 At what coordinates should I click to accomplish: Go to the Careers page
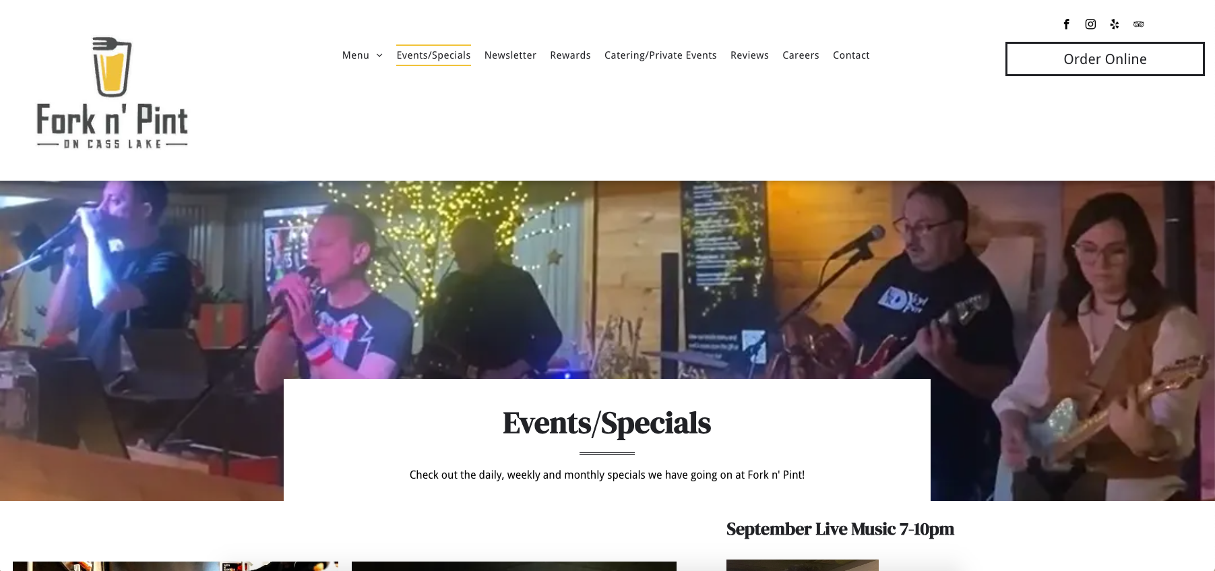click(801, 55)
